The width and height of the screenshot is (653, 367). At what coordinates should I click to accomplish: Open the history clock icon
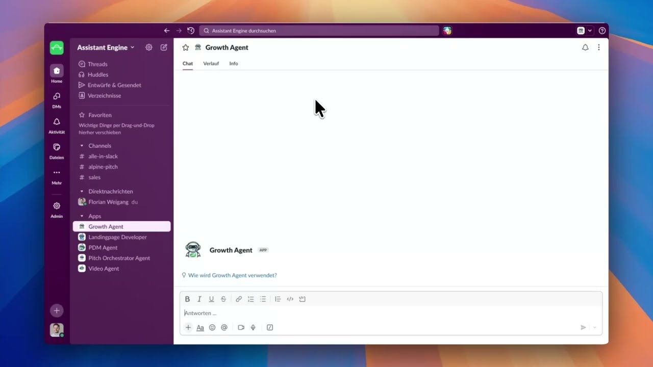(x=191, y=31)
